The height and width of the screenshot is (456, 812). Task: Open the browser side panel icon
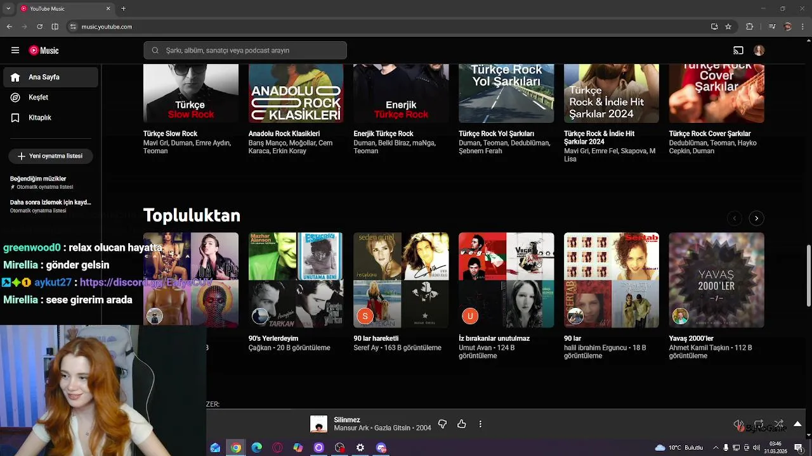(55, 27)
